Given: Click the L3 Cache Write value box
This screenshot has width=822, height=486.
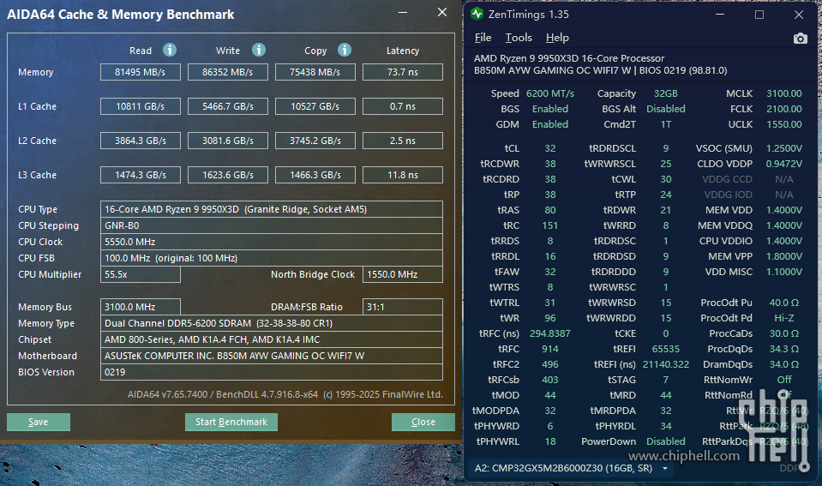Looking at the screenshot, I should click(227, 175).
